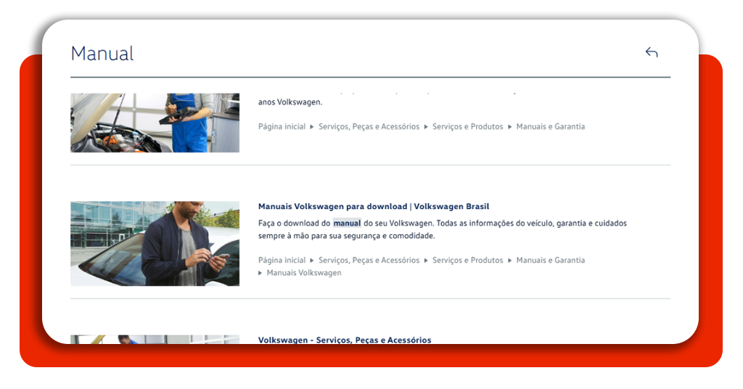Open the Volkswagen - Serviços, Peças e Acessórios title
Image resolution: width=743 pixels, height=389 pixels.
point(345,340)
